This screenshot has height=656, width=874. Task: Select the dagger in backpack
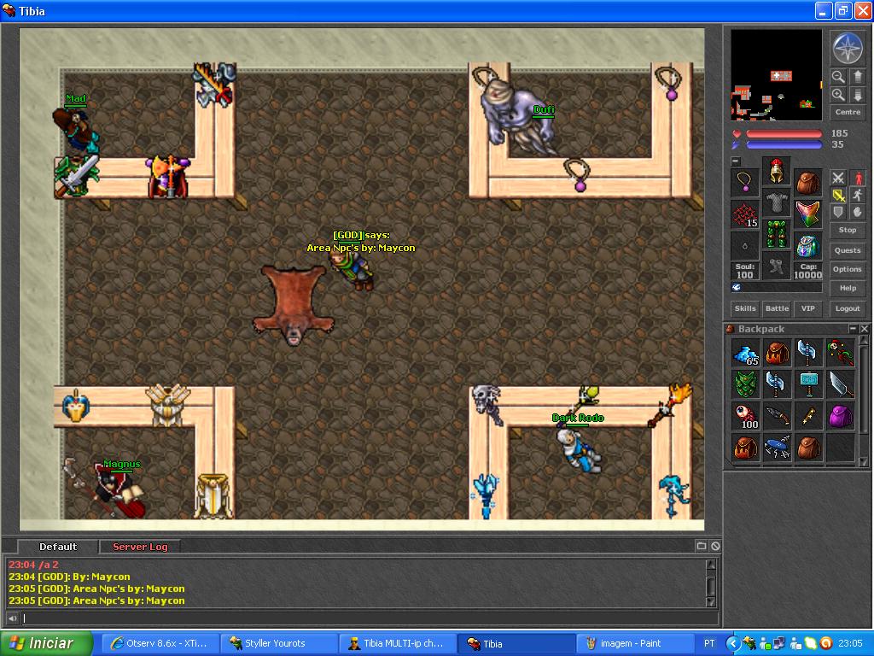777,417
